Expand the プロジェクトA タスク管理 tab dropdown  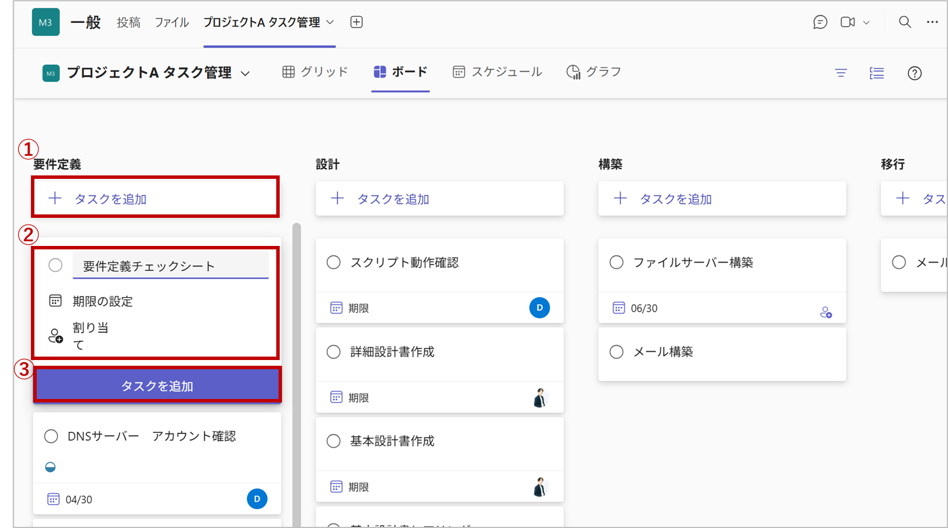[x=330, y=22]
